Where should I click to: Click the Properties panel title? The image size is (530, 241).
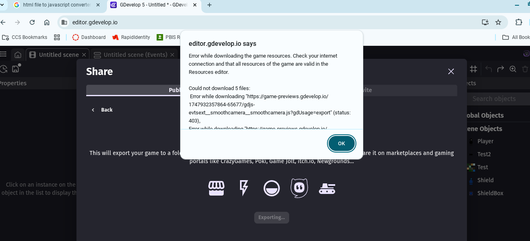coord(13,83)
